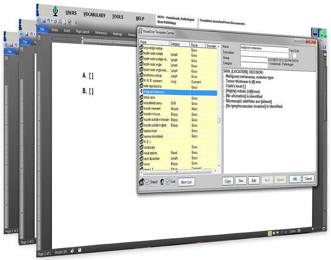Click the Save icon in the front window's Quick Access toolbar
Viewport: 331px width, 260px height.
click(x=44, y=20)
